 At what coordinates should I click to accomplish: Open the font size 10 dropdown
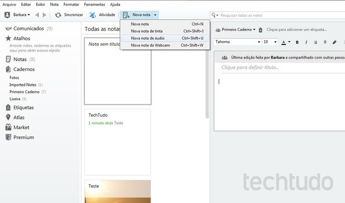point(273,42)
